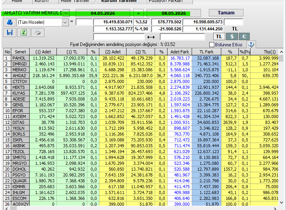Select the DOHOL row

coord(141,169)
